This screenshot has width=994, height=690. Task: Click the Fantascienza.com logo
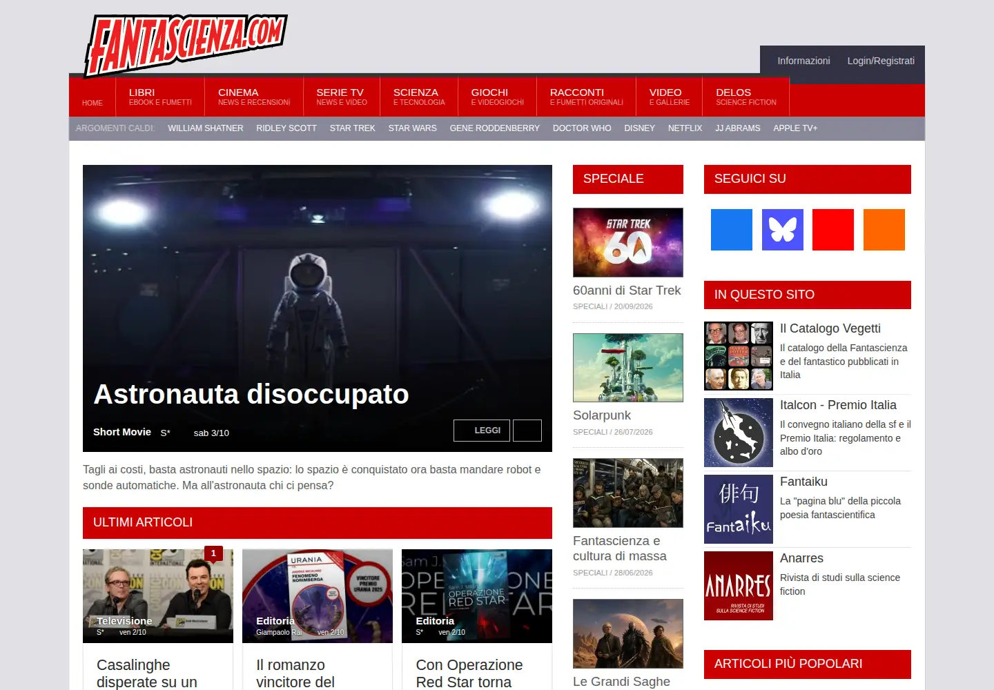186,45
